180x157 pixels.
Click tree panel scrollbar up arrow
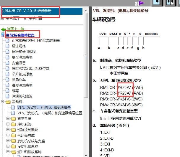(86, 10)
